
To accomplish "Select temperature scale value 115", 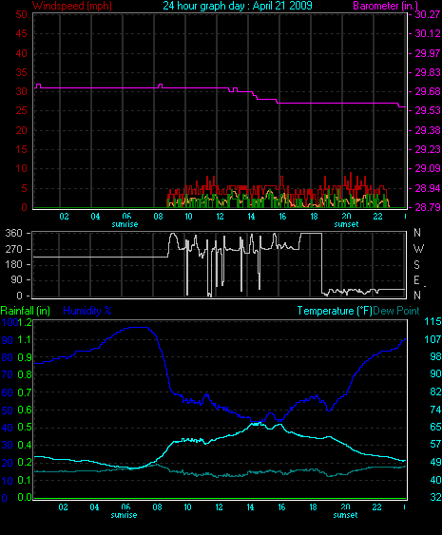I will pyautogui.click(x=432, y=321).
